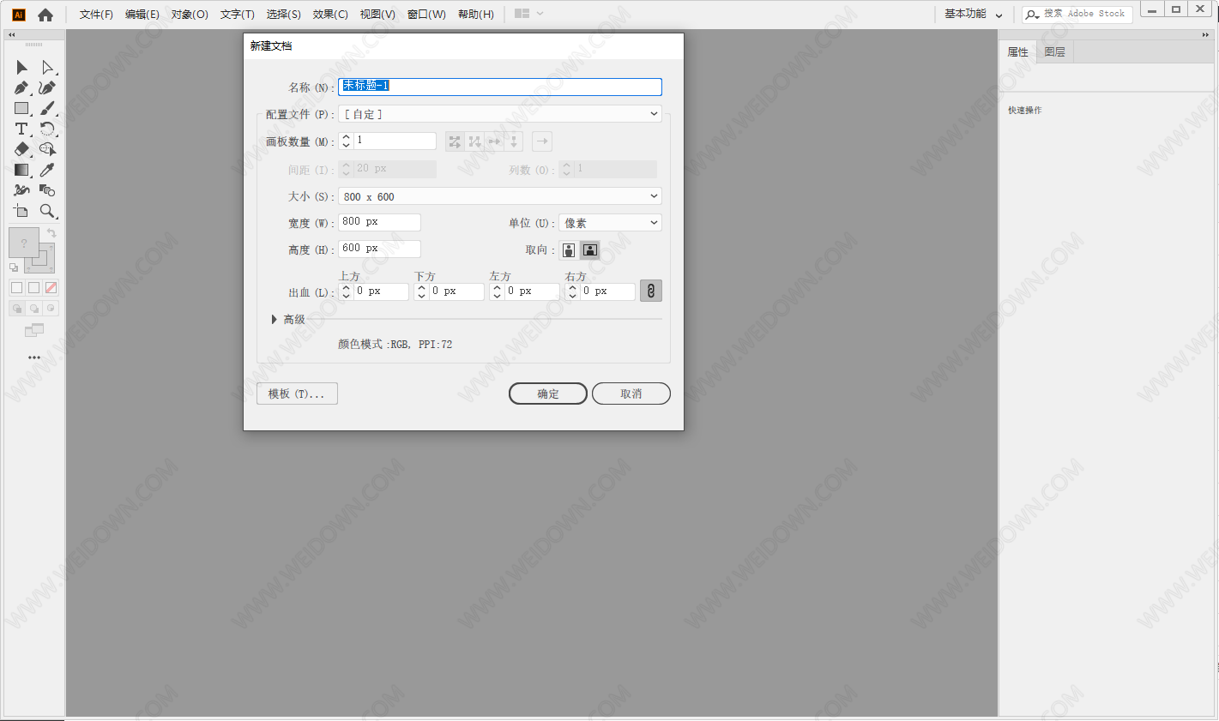Click the 确定 OK button
Image resolution: width=1219 pixels, height=721 pixels.
[x=548, y=394]
